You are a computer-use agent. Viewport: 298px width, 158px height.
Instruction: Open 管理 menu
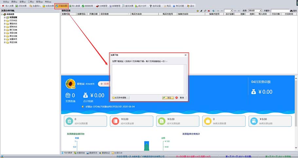(39, 2)
